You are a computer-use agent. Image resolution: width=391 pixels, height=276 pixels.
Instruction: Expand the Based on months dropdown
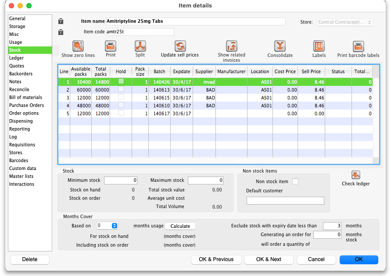108,226
